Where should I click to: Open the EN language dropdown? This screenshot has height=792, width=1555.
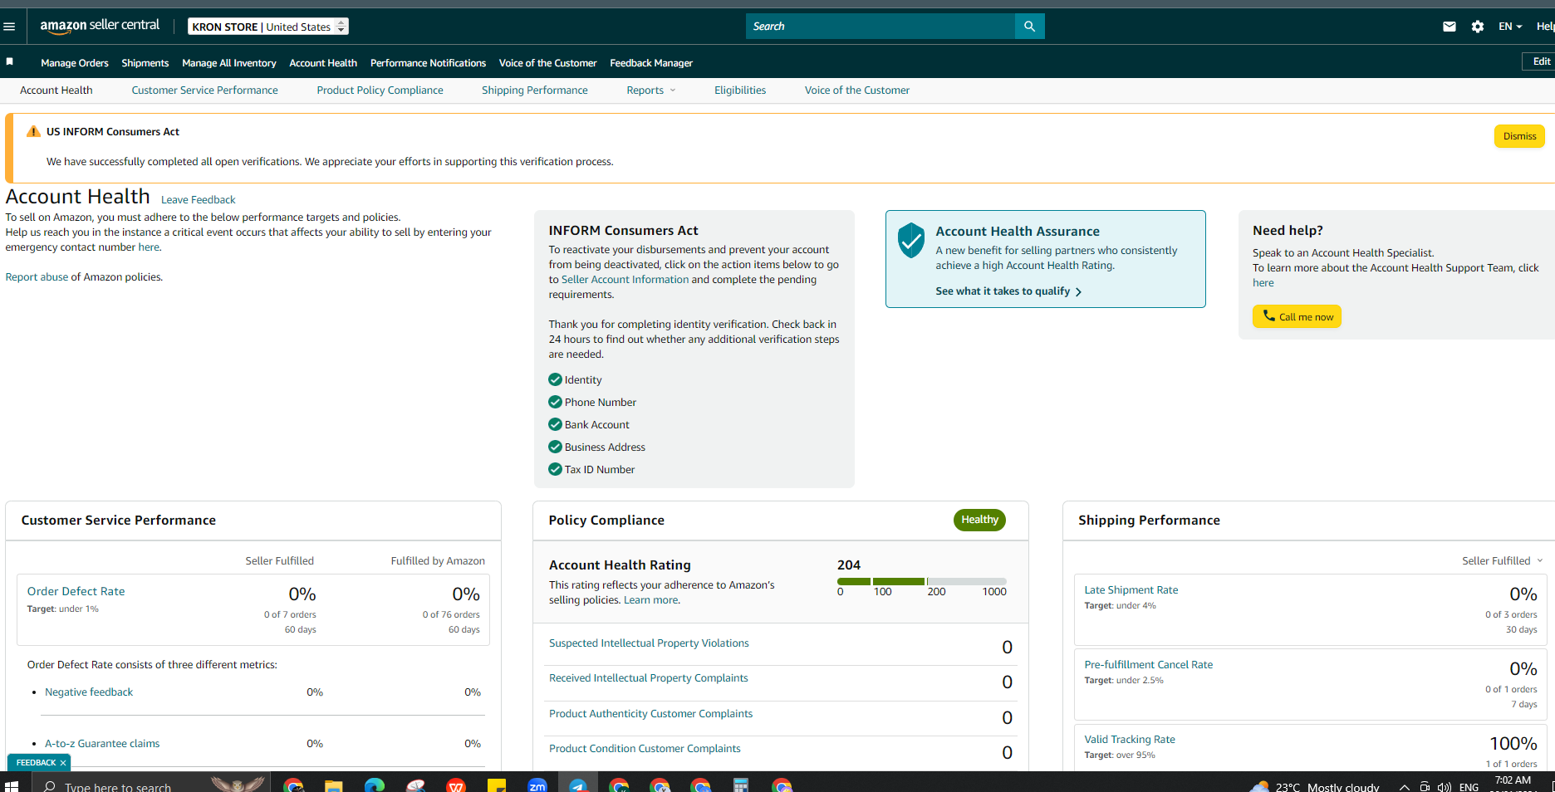point(1510,27)
